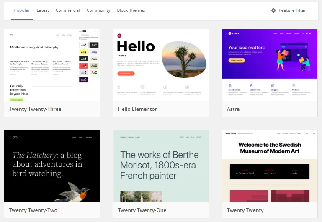Image resolution: width=322 pixels, height=222 pixels.
Task: Click the snowflake icon in Hello preview
Action: (187, 87)
